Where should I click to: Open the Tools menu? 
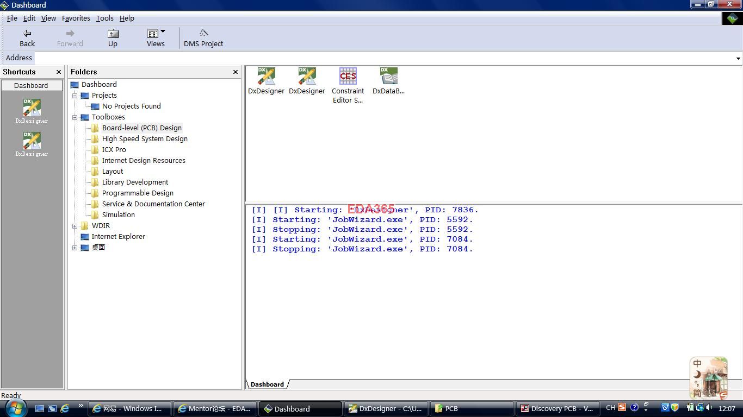coord(105,18)
